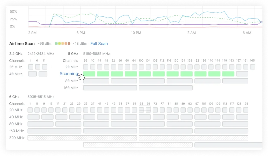Image resolution: width=268 pixels, height=156 pixels.
Task: Select 5 GHz channel 149 20 MHz block
Action: pyautogui.click(x=225, y=67)
